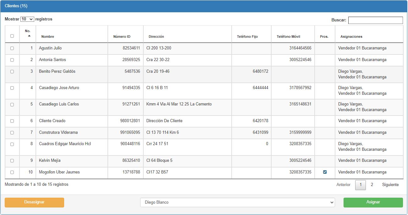Select checkbox for Agustín Julio row
The width and height of the screenshot is (408, 215).
pos(12,48)
